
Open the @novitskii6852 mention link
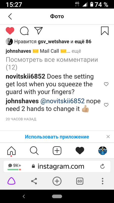pyautogui.click(x=62, y=101)
